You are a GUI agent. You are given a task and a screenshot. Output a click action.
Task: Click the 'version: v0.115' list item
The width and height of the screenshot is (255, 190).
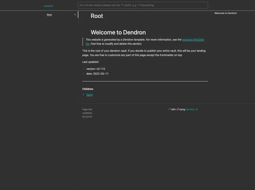coord(96,69)
